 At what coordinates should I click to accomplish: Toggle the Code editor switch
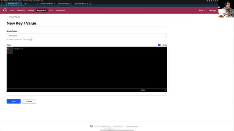[x=159, y=45]
